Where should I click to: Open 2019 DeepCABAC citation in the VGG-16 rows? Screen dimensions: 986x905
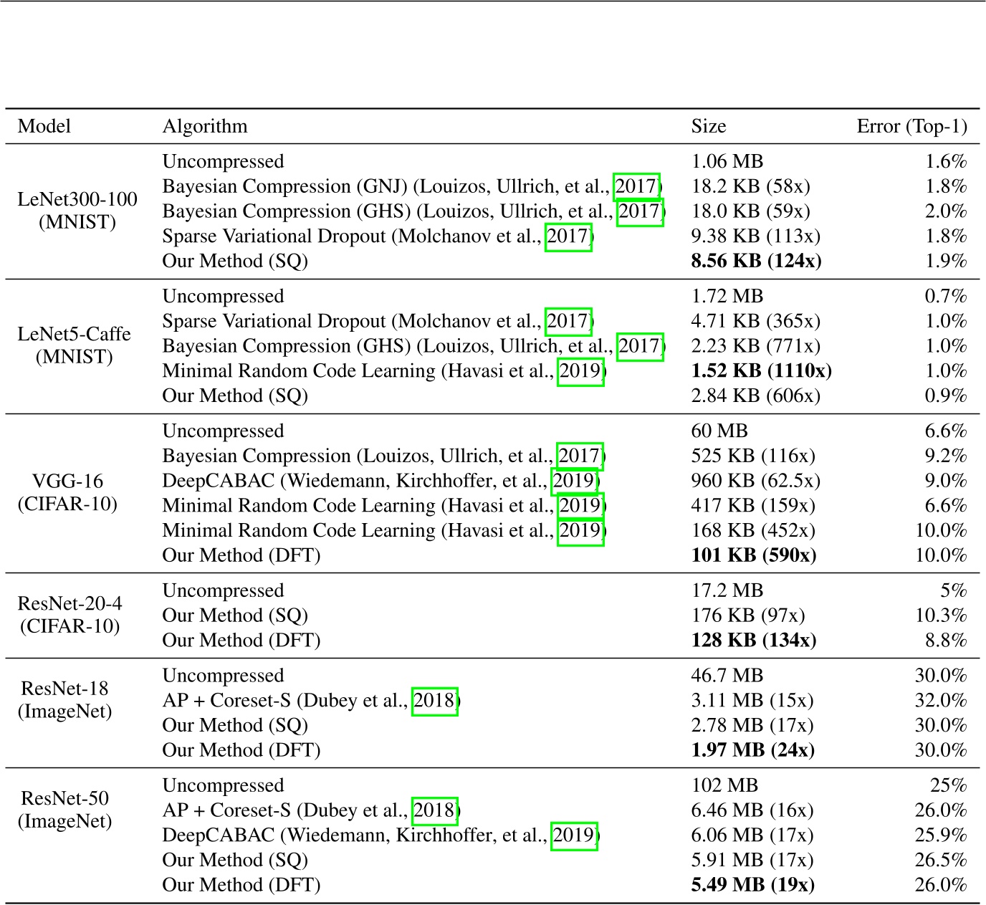574,481
